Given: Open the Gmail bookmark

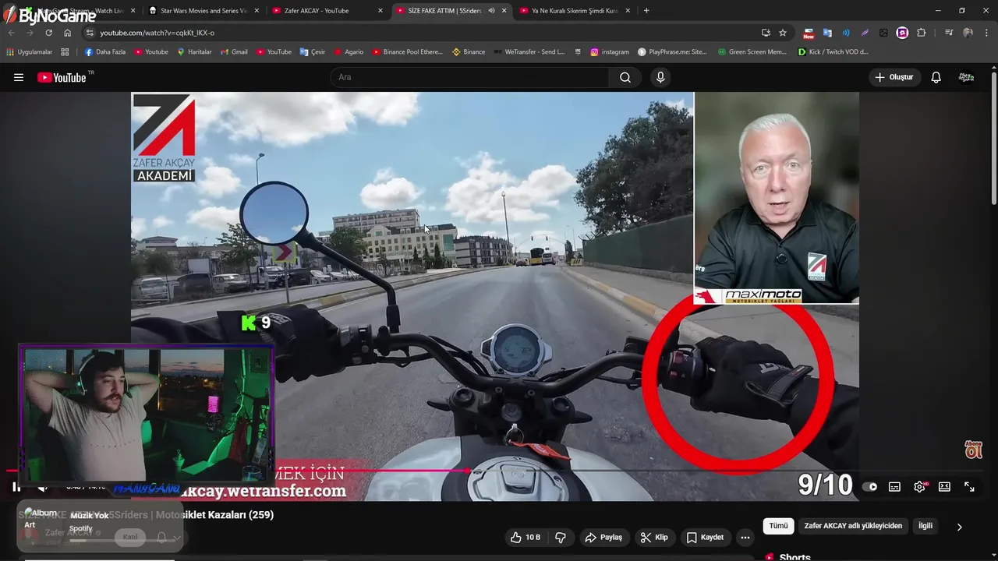Looking at the screenshot, I should coord(234,52).
